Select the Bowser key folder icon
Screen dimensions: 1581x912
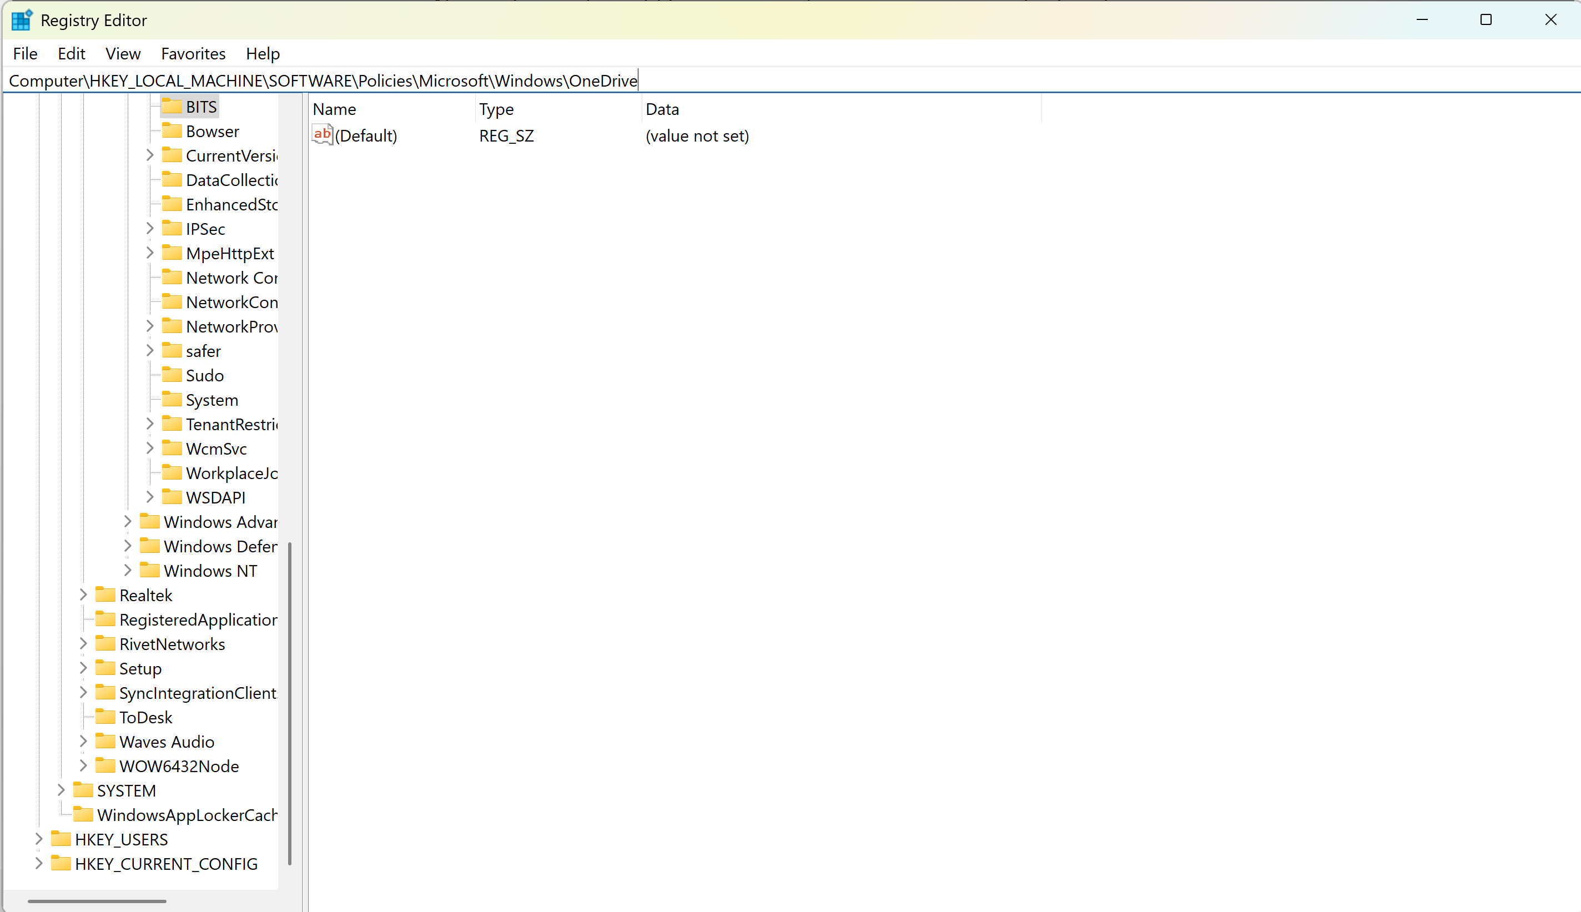click(172, 131)
